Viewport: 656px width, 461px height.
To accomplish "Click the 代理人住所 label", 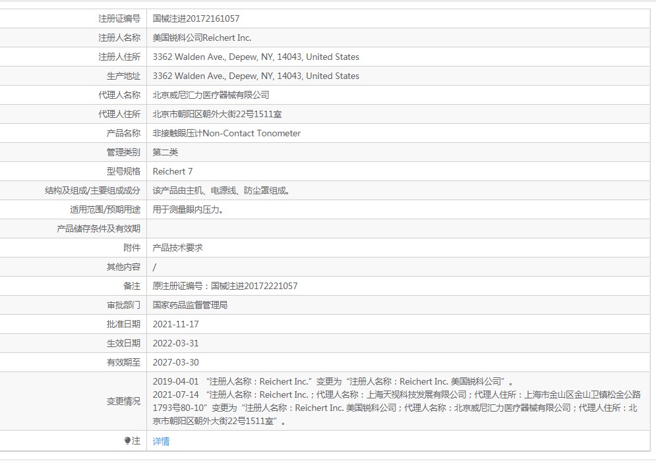I will [119, 114].
